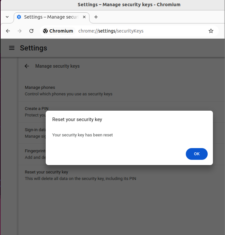Click the browser forward arrow
225x235 pixels.
[20, 31]
